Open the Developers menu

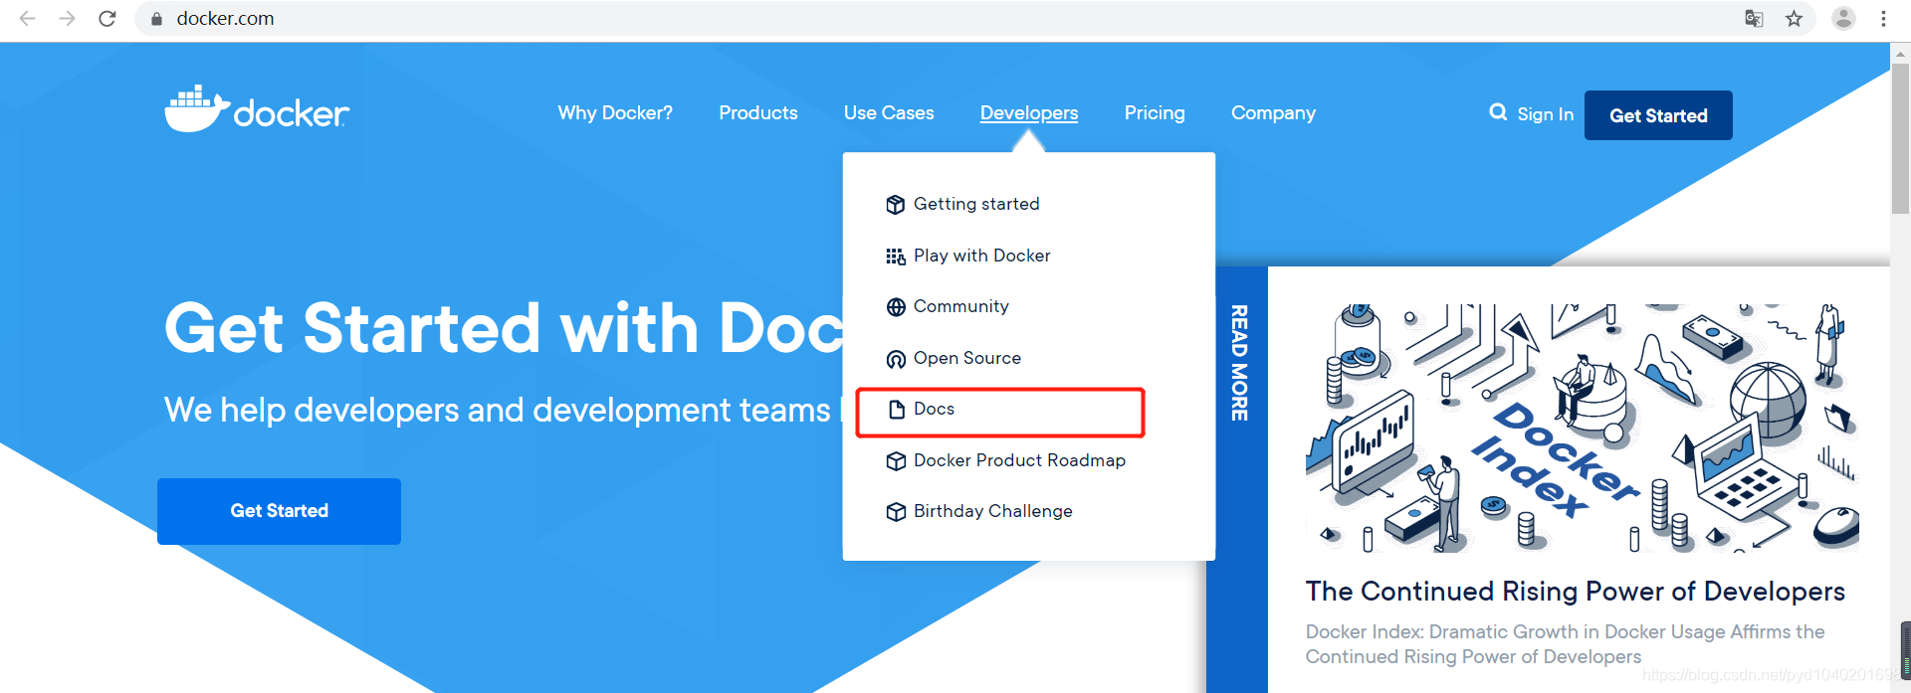coord(1029,113)
